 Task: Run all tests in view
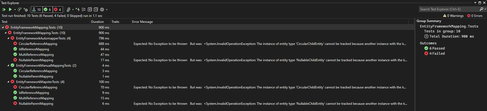click(4, 10)
